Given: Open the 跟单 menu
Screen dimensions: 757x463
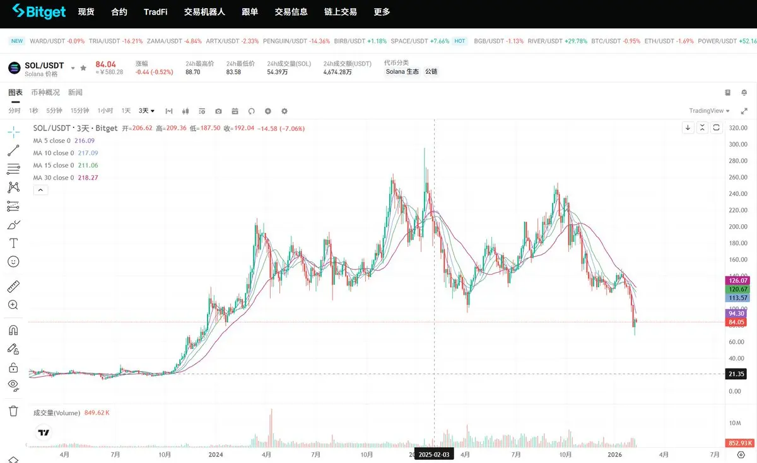Looking at the screenshot, I should [250, 12].
